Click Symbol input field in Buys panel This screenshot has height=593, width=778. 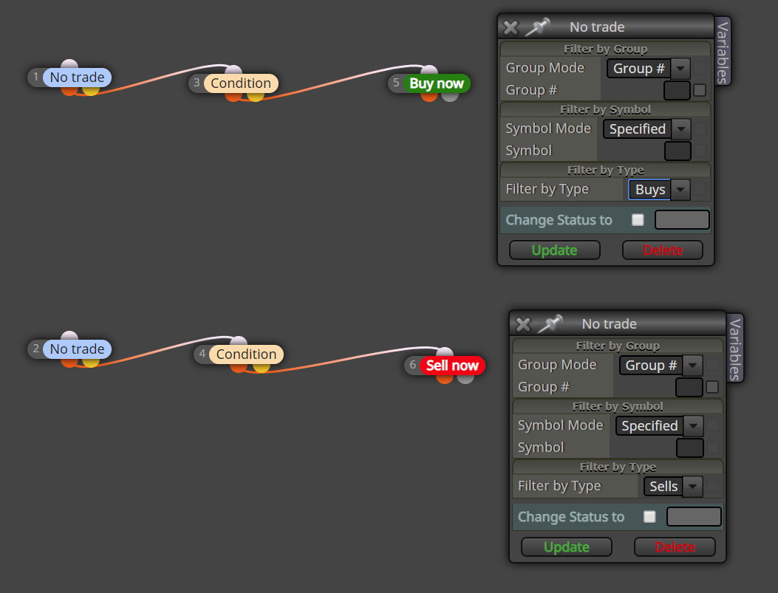click(x=678, y=151)
